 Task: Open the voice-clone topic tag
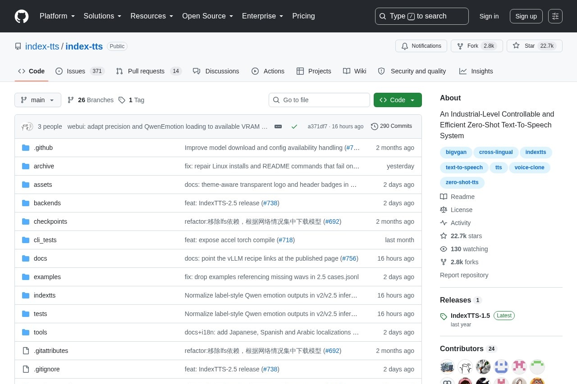click(x=530, y=167)
